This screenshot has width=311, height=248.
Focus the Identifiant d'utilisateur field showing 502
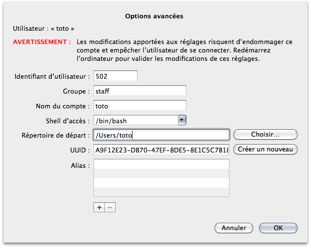click(x=115, y=76)
